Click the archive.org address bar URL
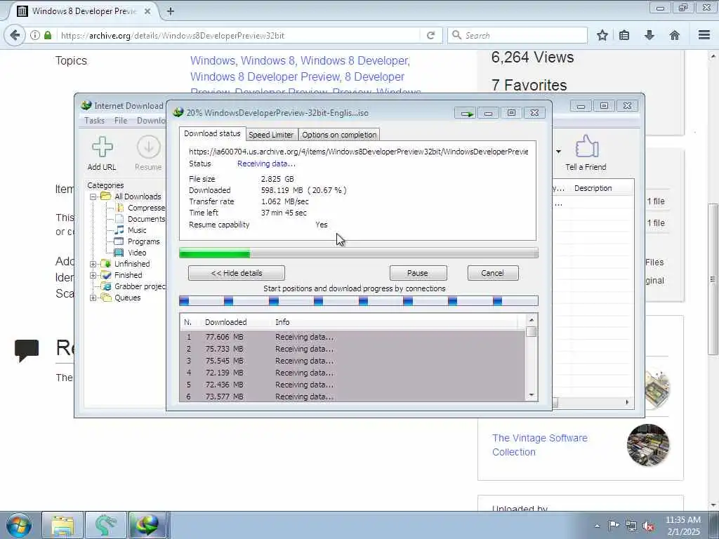The width and height of the screenshot is (719, 539). tap(173, 35)
